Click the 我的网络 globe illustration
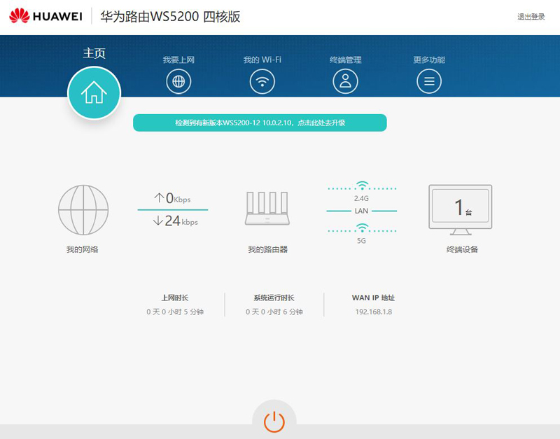The width and height of the screenshot is (560, 439). point(83,209)
